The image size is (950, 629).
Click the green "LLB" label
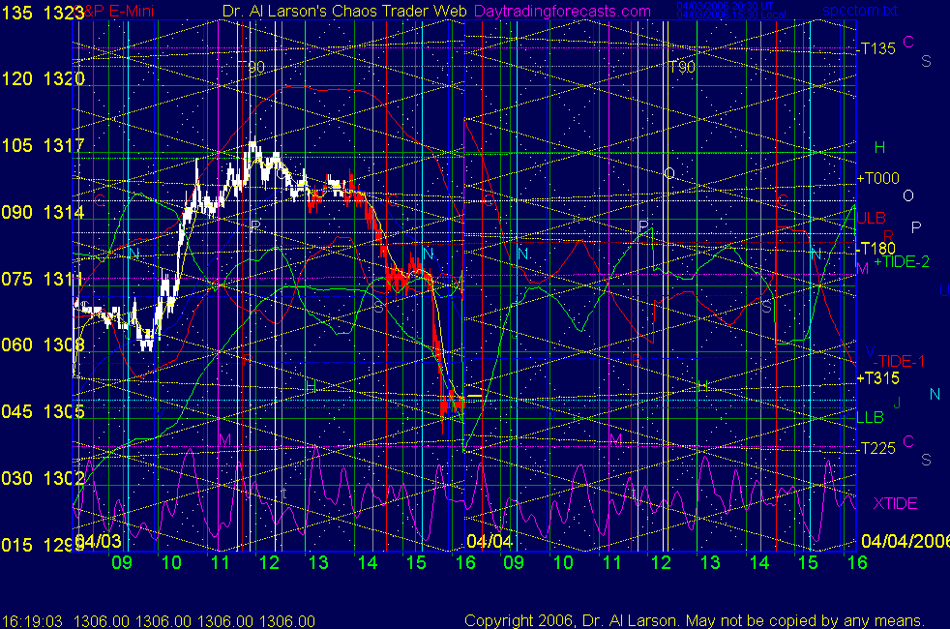click(870, 417)
